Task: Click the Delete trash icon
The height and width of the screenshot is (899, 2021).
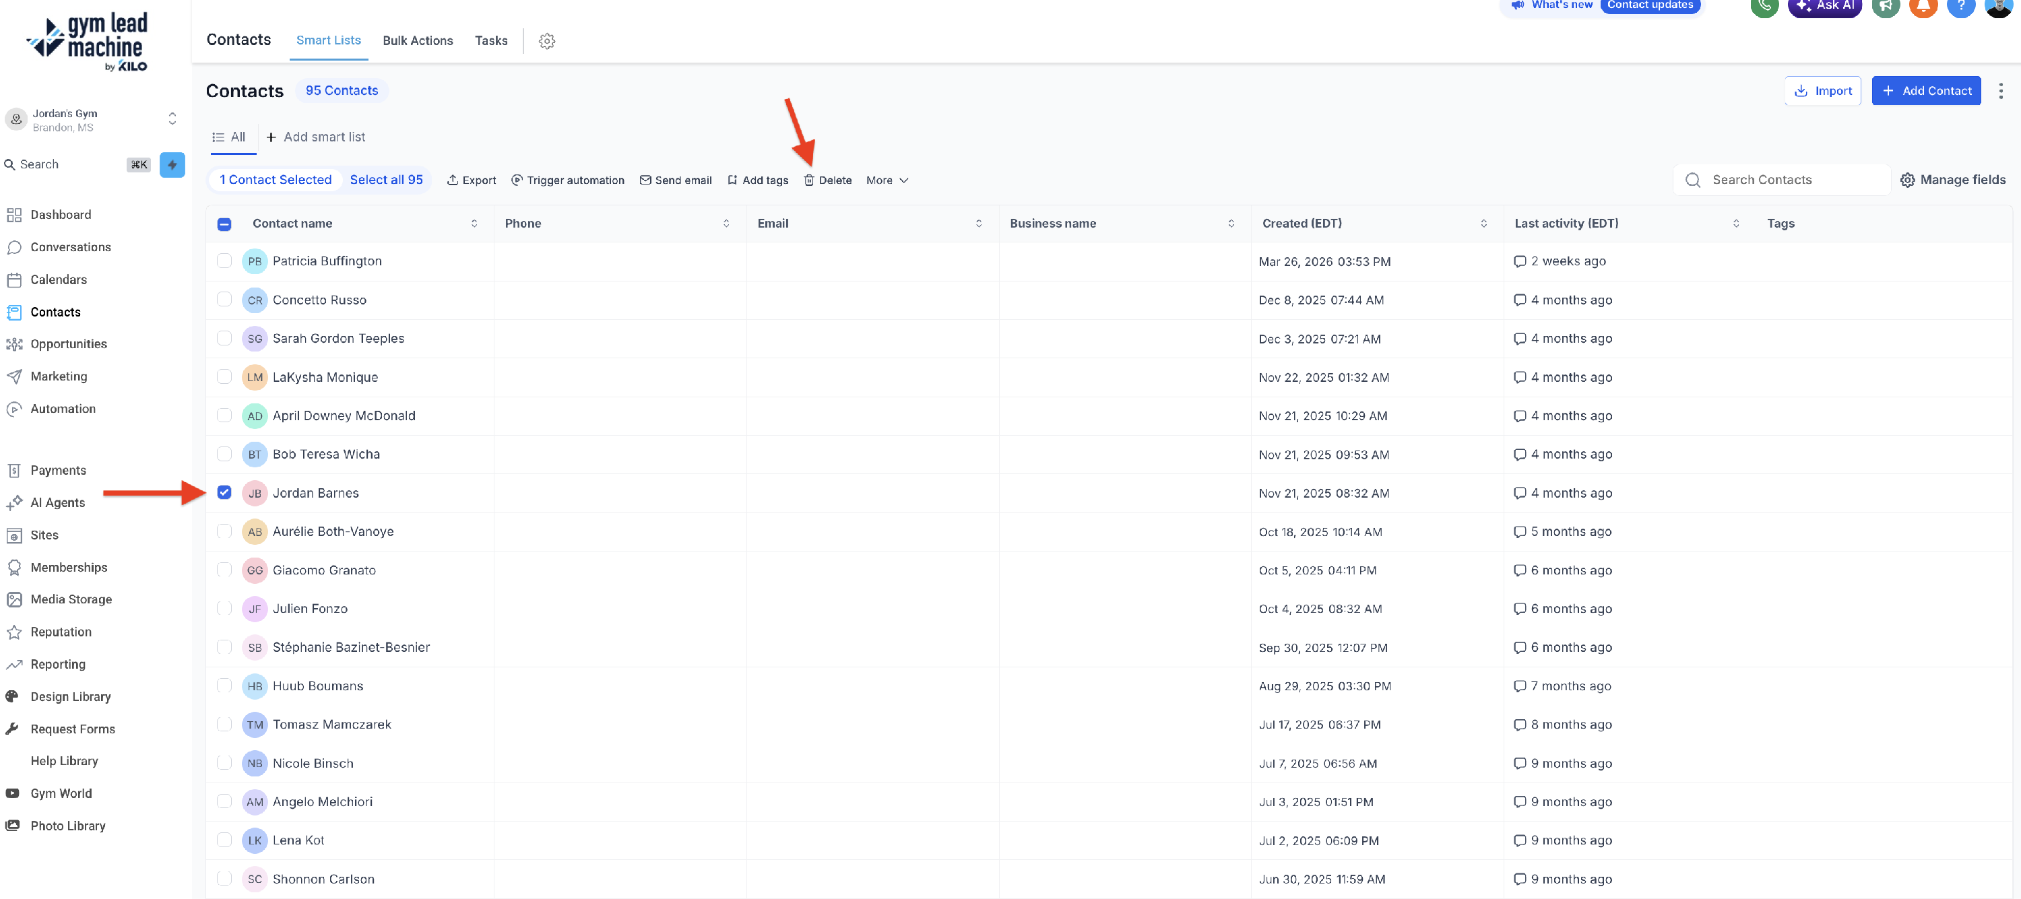Action: click(809, 180)
